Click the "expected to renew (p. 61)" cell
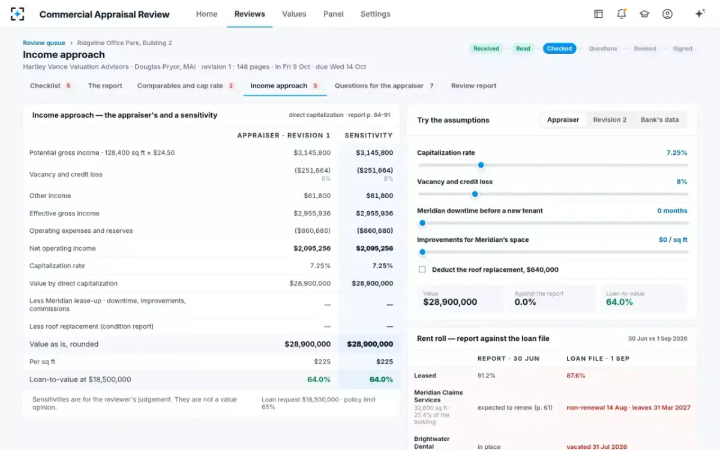The height and width of the screenshot is (450, 720). click(x=515, y=407)
